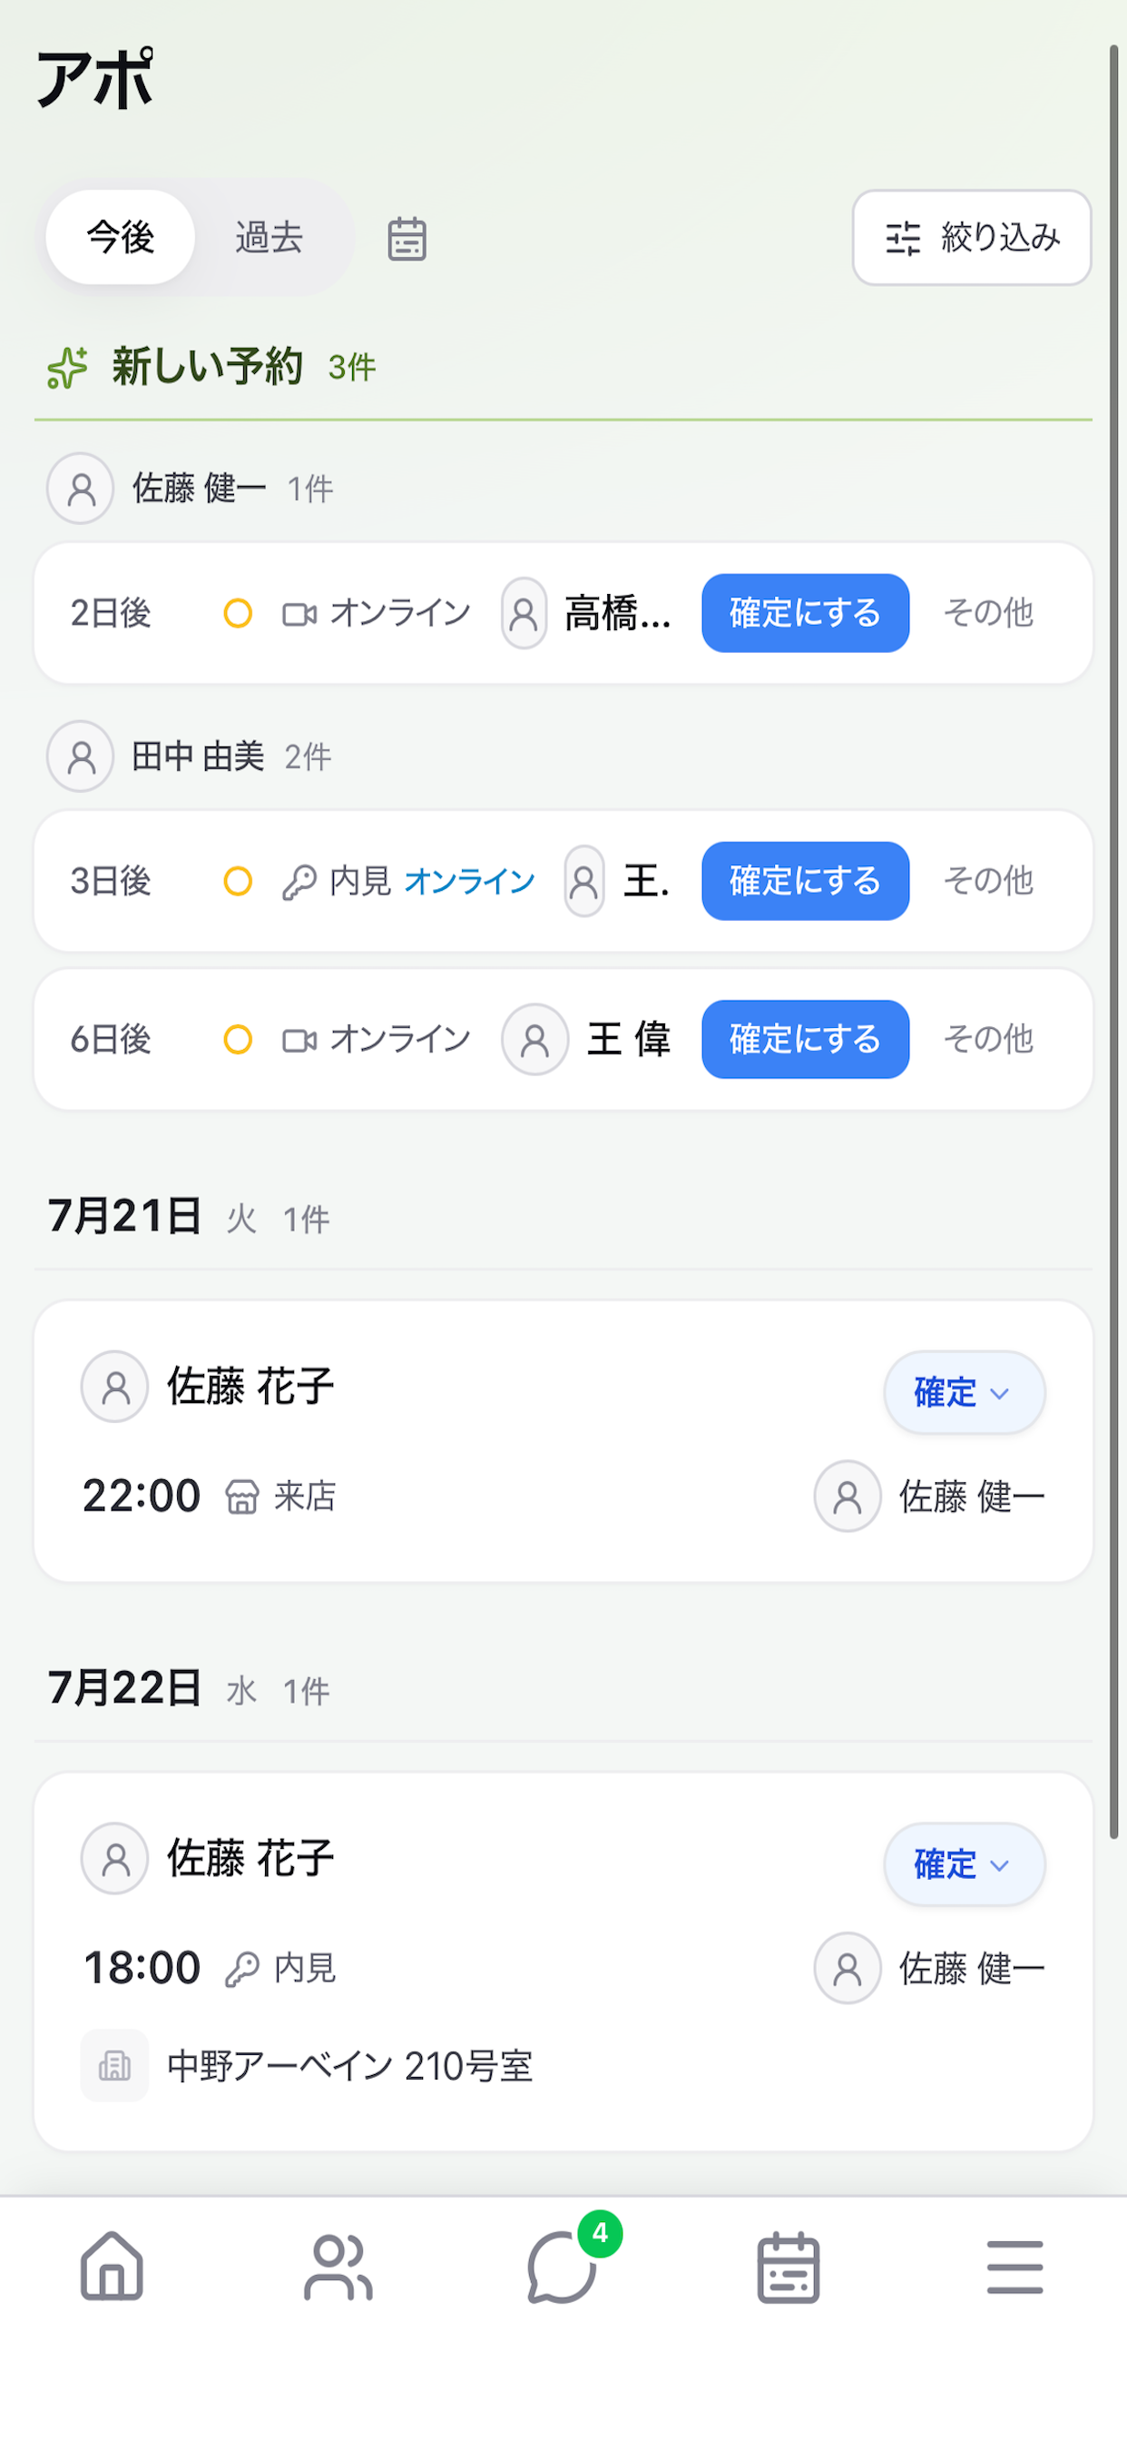Viewport: 1127px width, 2441px height.
Task: Switch to calendar view icon beside 過去
Action: click(x=407, y=238)
